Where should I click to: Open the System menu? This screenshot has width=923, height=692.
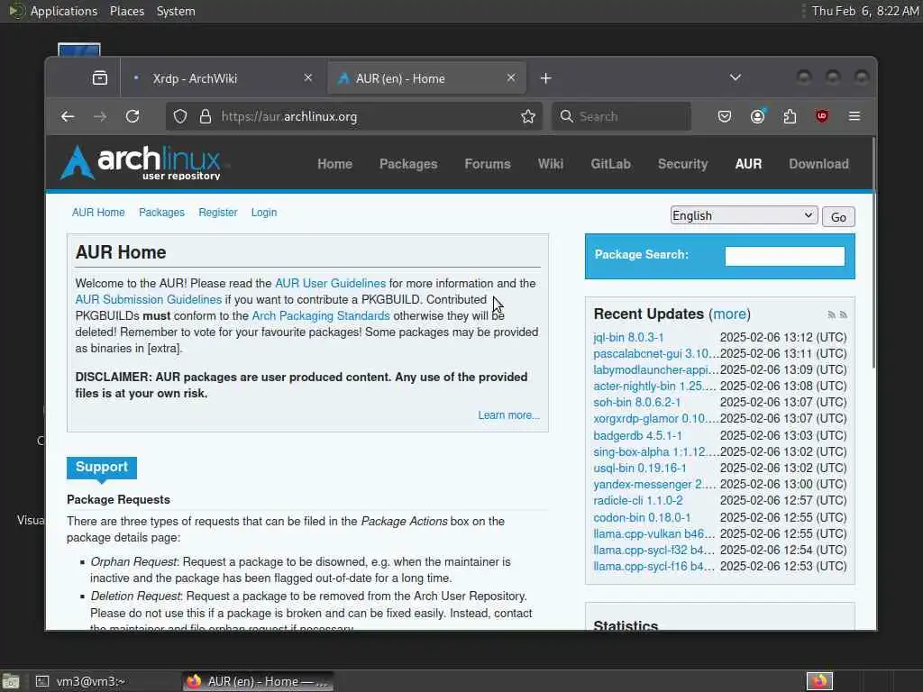[176, 11]
